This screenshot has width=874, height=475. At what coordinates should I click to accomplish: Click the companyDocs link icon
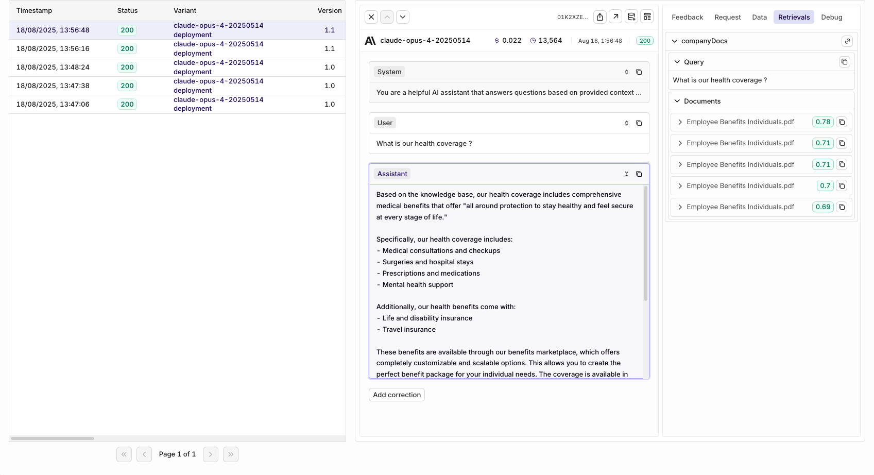(847, 41)
